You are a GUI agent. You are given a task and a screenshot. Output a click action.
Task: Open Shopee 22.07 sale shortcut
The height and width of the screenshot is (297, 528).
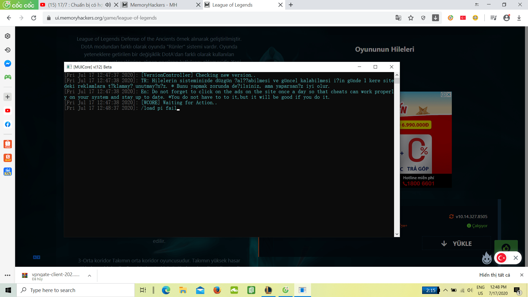coord(8,158)
